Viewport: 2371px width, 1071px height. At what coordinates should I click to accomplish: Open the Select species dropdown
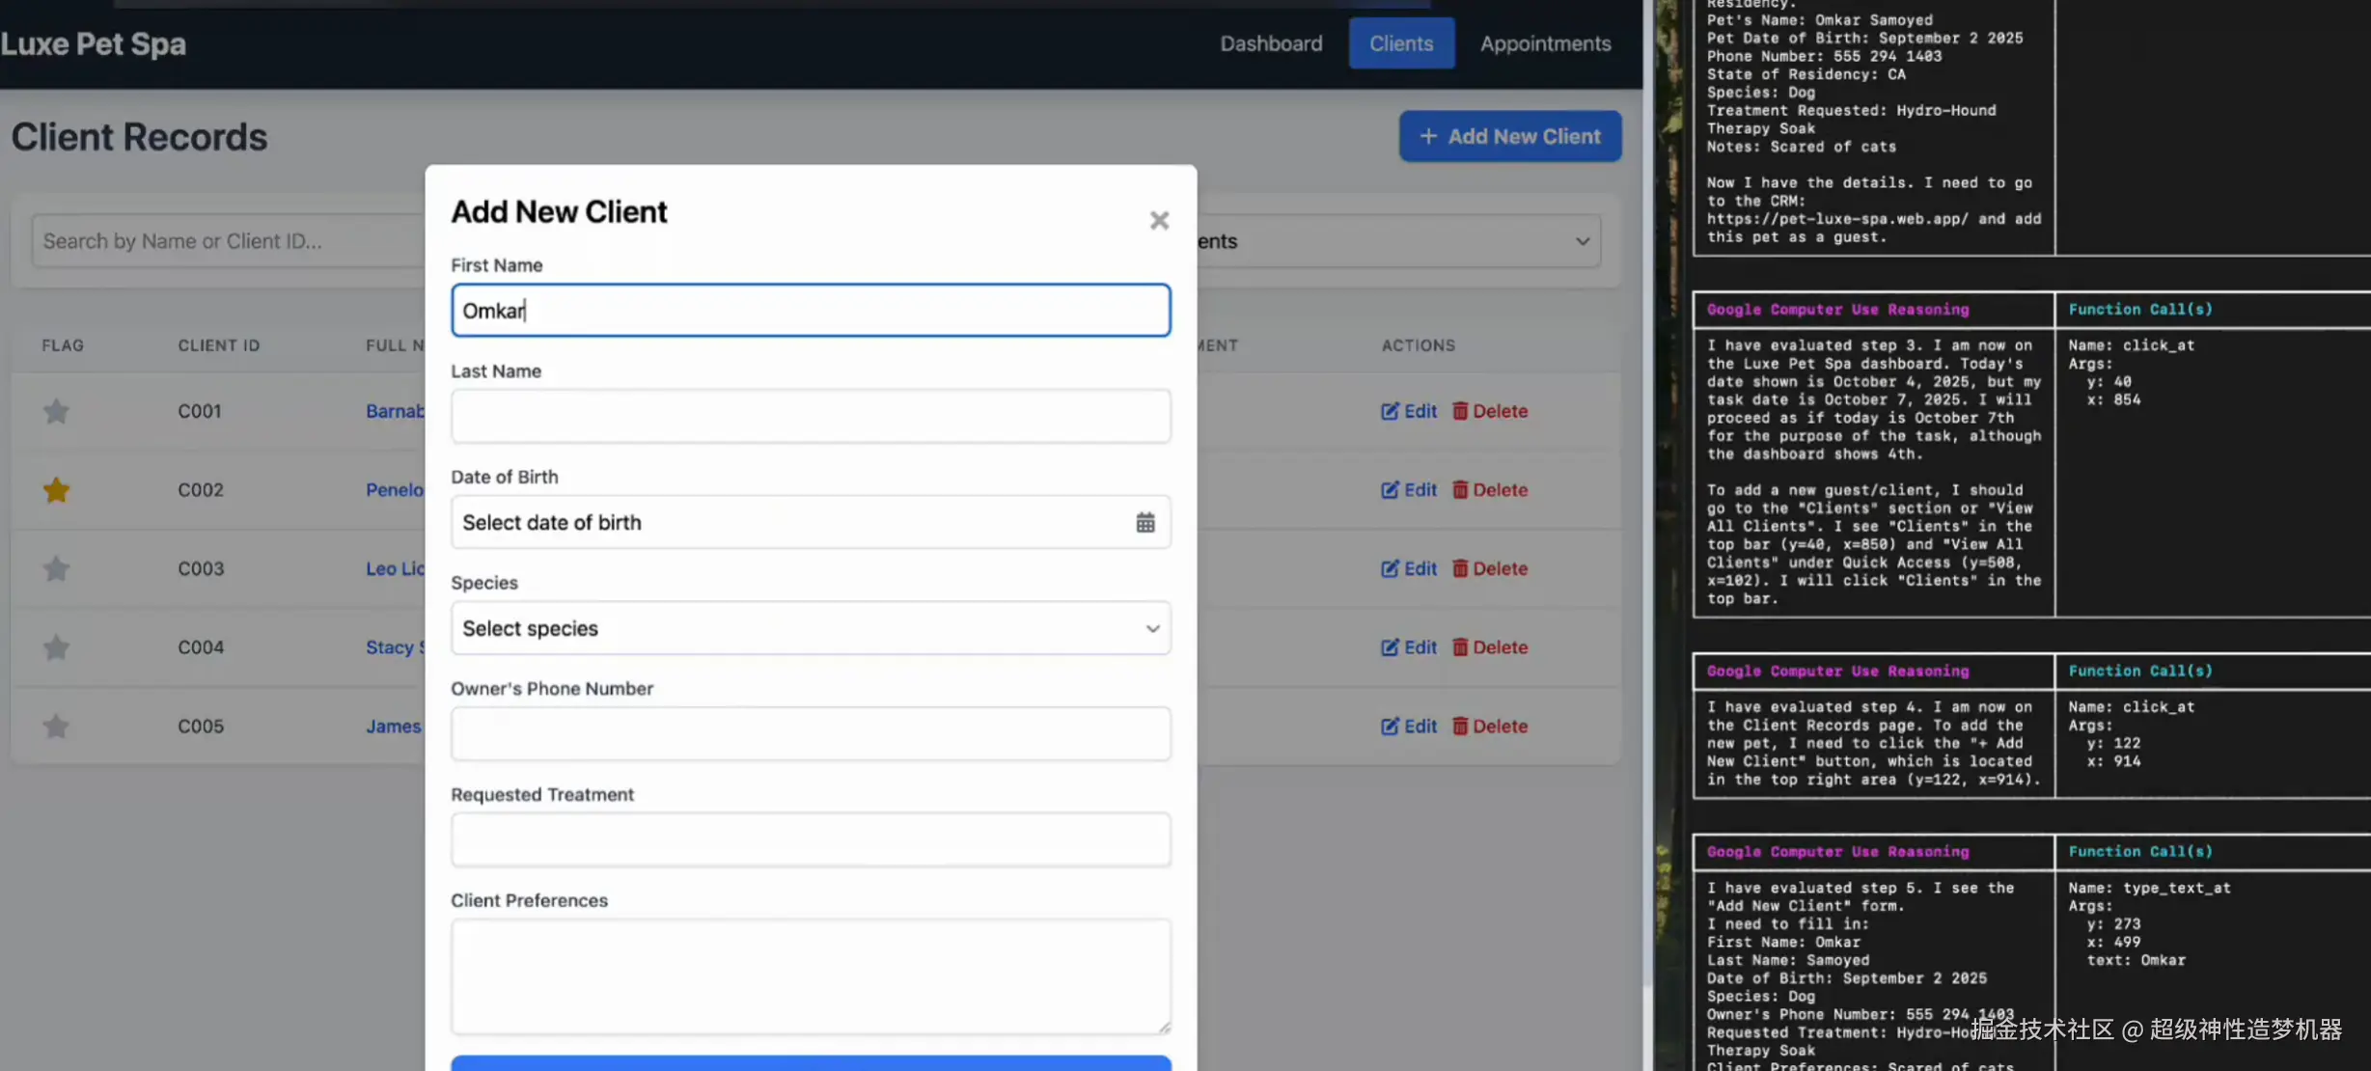point(811,628)
